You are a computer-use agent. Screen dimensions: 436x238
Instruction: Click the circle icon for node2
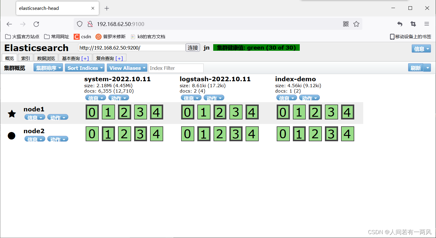(x=11, y=136)
